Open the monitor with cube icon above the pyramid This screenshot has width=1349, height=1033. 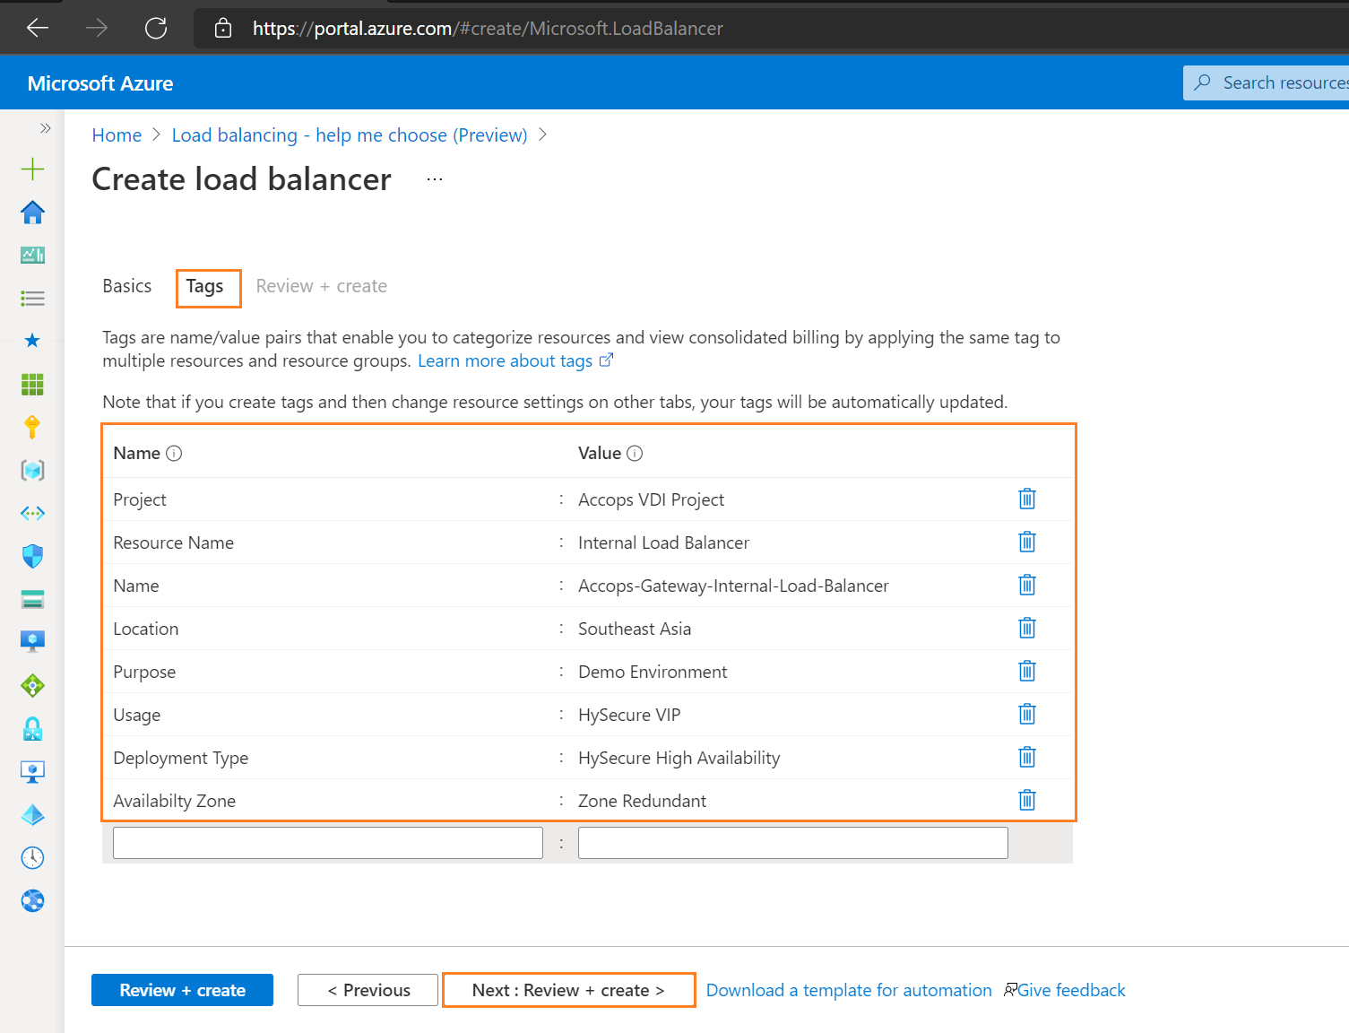click(x=32, y=771)
